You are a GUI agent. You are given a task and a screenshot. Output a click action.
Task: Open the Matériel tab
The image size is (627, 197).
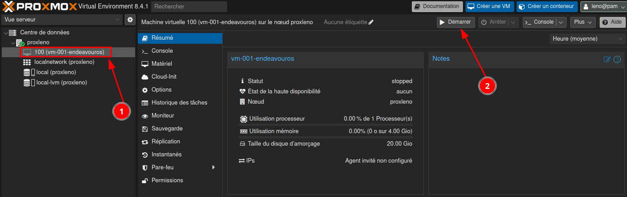tap(161, 64)
